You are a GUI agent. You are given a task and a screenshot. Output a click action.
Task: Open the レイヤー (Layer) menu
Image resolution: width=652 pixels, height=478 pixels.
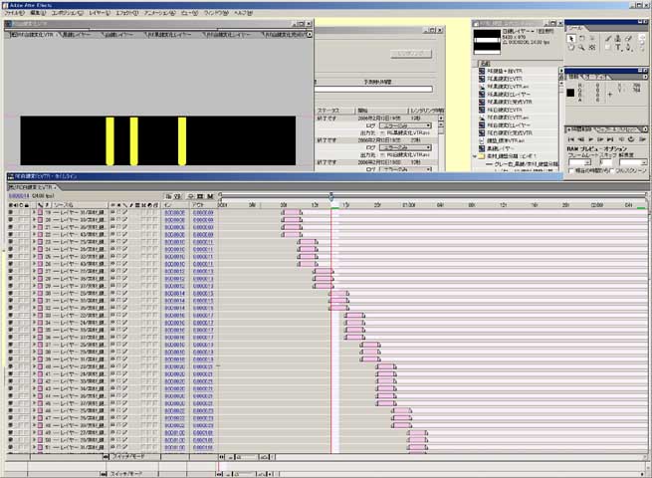click(100, 13)
